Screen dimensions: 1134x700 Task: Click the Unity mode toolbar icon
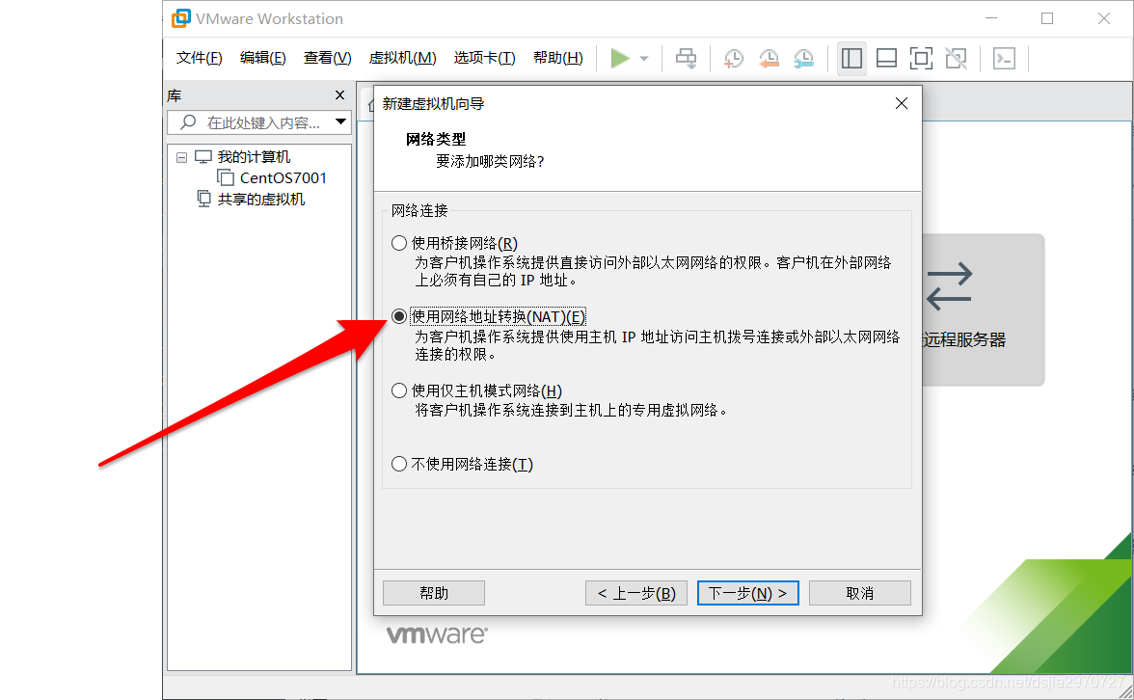pyautogui.click(x=957, y=58)
